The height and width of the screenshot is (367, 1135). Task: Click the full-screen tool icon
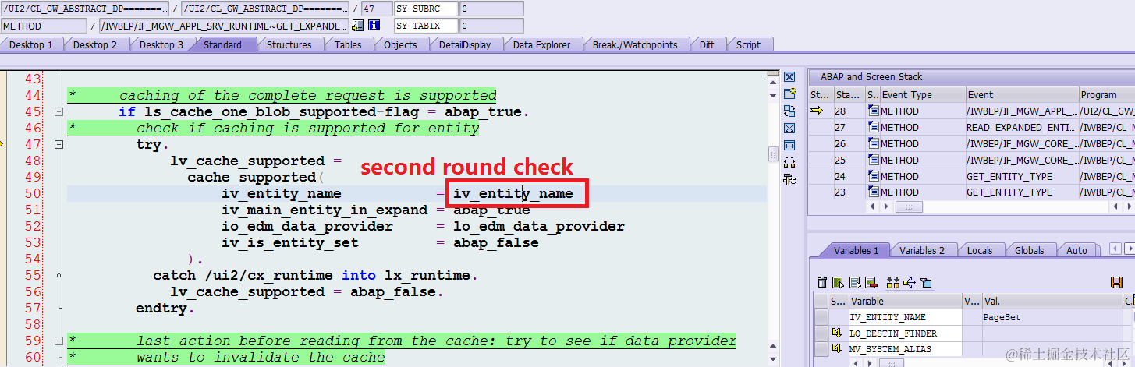(x=789, y=128)
